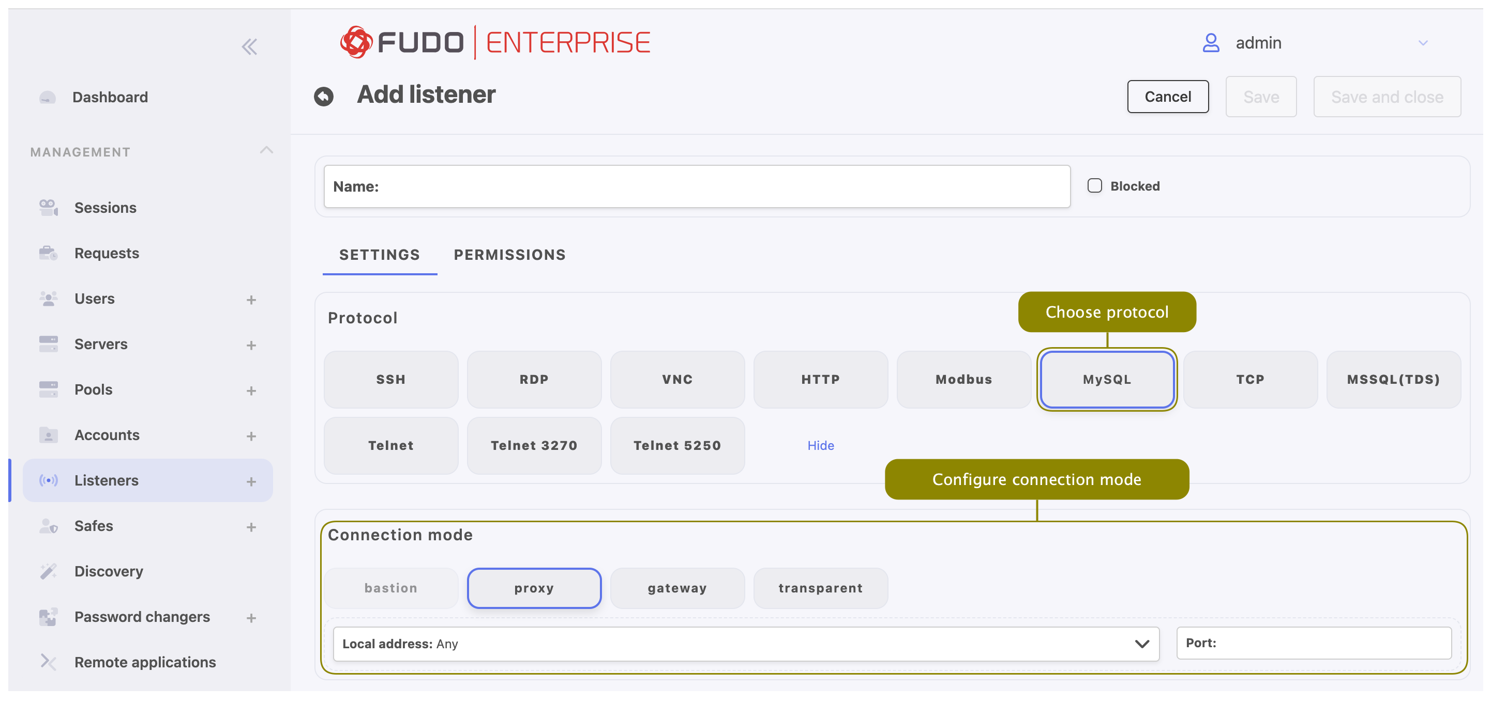Click the Remote applications icon
1491x703 pixels.
pyautogui.click(x=49, y=662)
